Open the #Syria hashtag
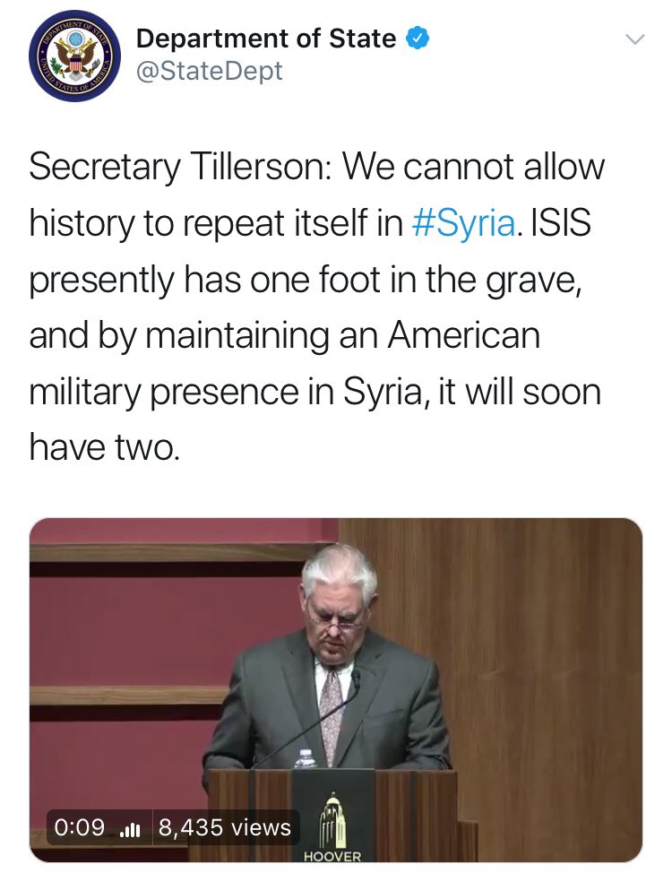Image resolution: width=672 pixels, height=882 pixels. tap(463, 223)
